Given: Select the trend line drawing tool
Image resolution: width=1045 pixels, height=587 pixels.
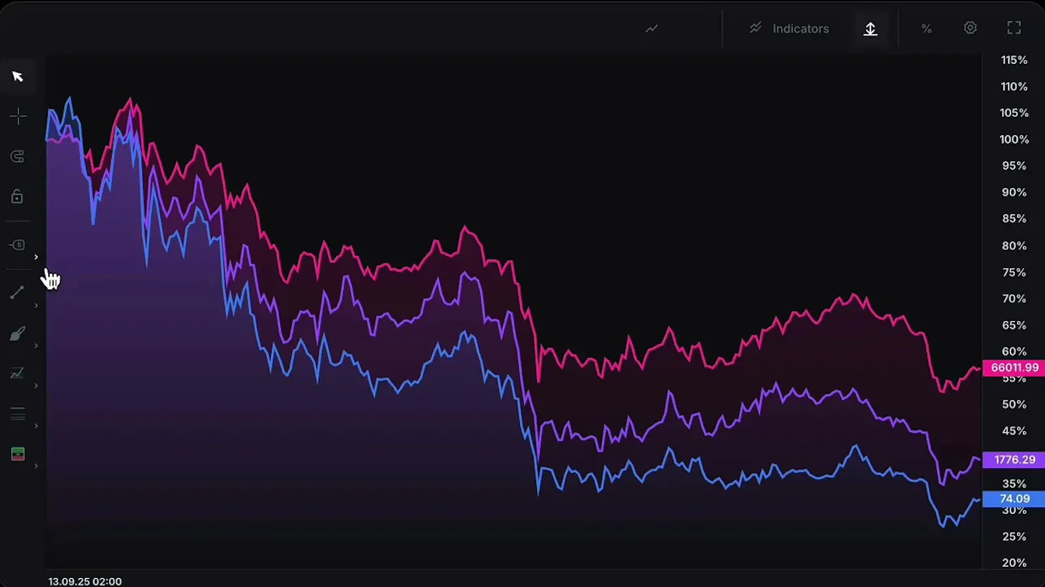Looking at the screenshot, I should 18,292.
